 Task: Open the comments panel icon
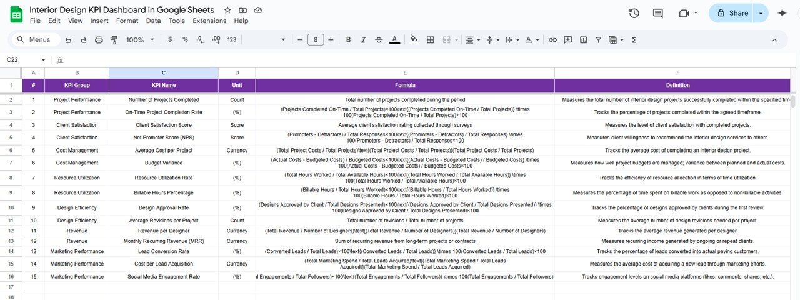click(x=658, y=13)
